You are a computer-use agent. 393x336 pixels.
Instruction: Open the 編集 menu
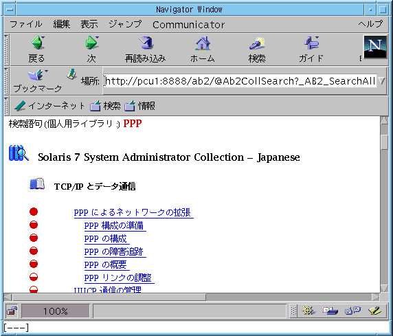click(61, 24)
